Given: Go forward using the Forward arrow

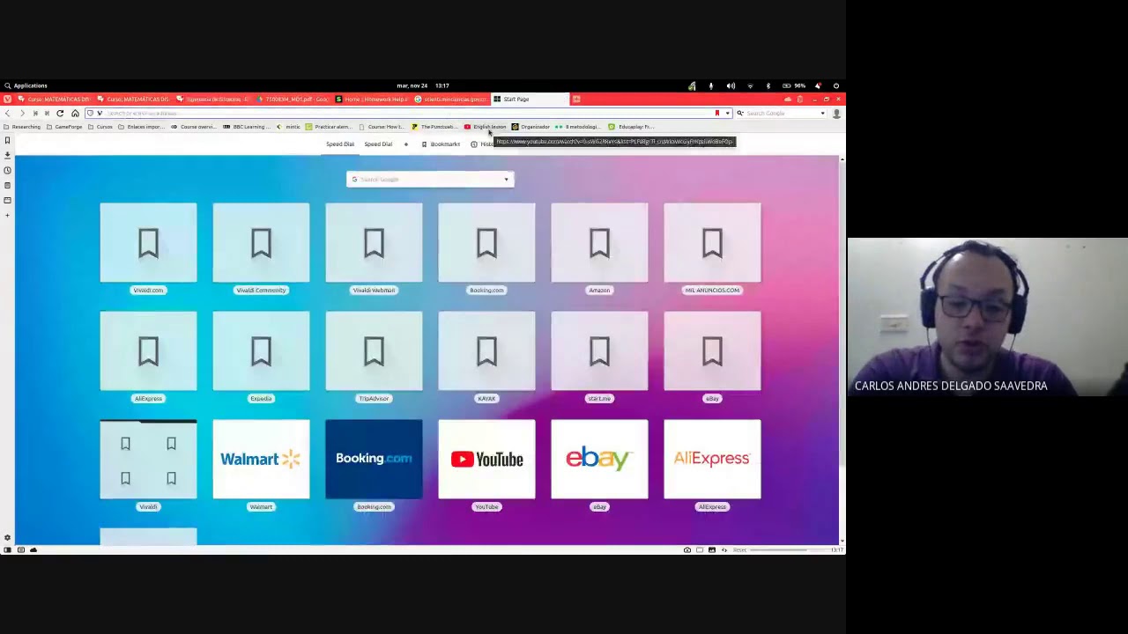Looking at the screenshot, I should (x=22, y=114).
